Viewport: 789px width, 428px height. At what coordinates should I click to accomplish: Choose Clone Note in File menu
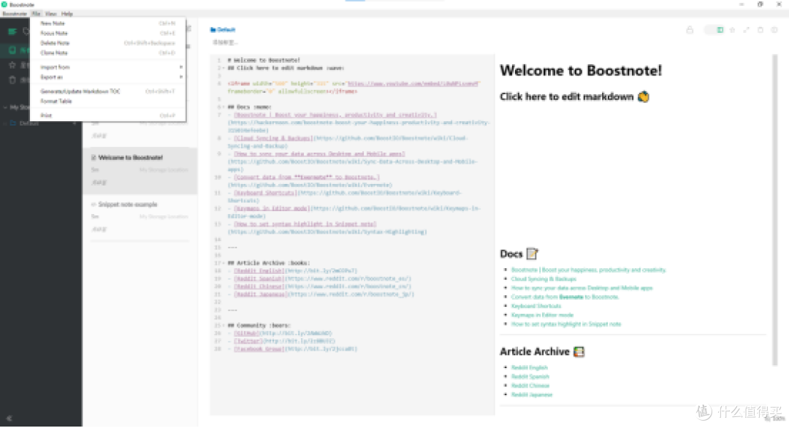(x=54, y=53)
